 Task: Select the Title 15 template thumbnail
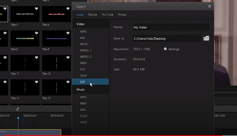coord(56,88)
